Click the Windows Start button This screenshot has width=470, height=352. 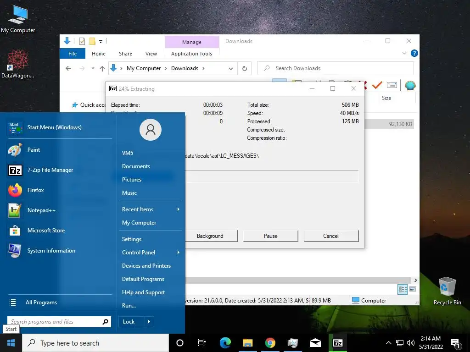pos(11,343)
